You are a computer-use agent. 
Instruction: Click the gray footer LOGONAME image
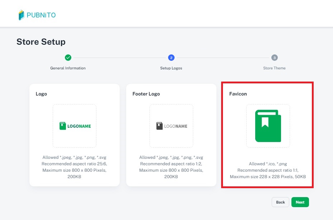171,126
